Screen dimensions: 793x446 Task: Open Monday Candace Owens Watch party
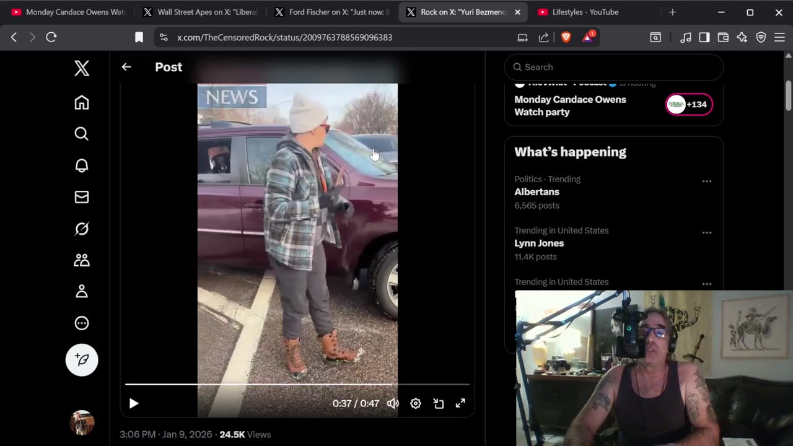click(x=570, y=106)
